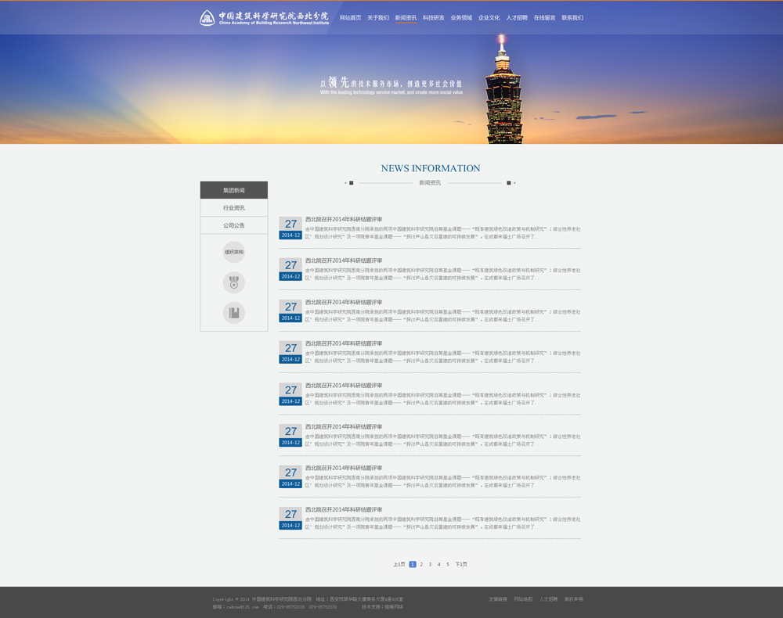
Task: Open the 组织架构 circle icon in sidebar
Action: pyautogui.click(x=234, y=252)
